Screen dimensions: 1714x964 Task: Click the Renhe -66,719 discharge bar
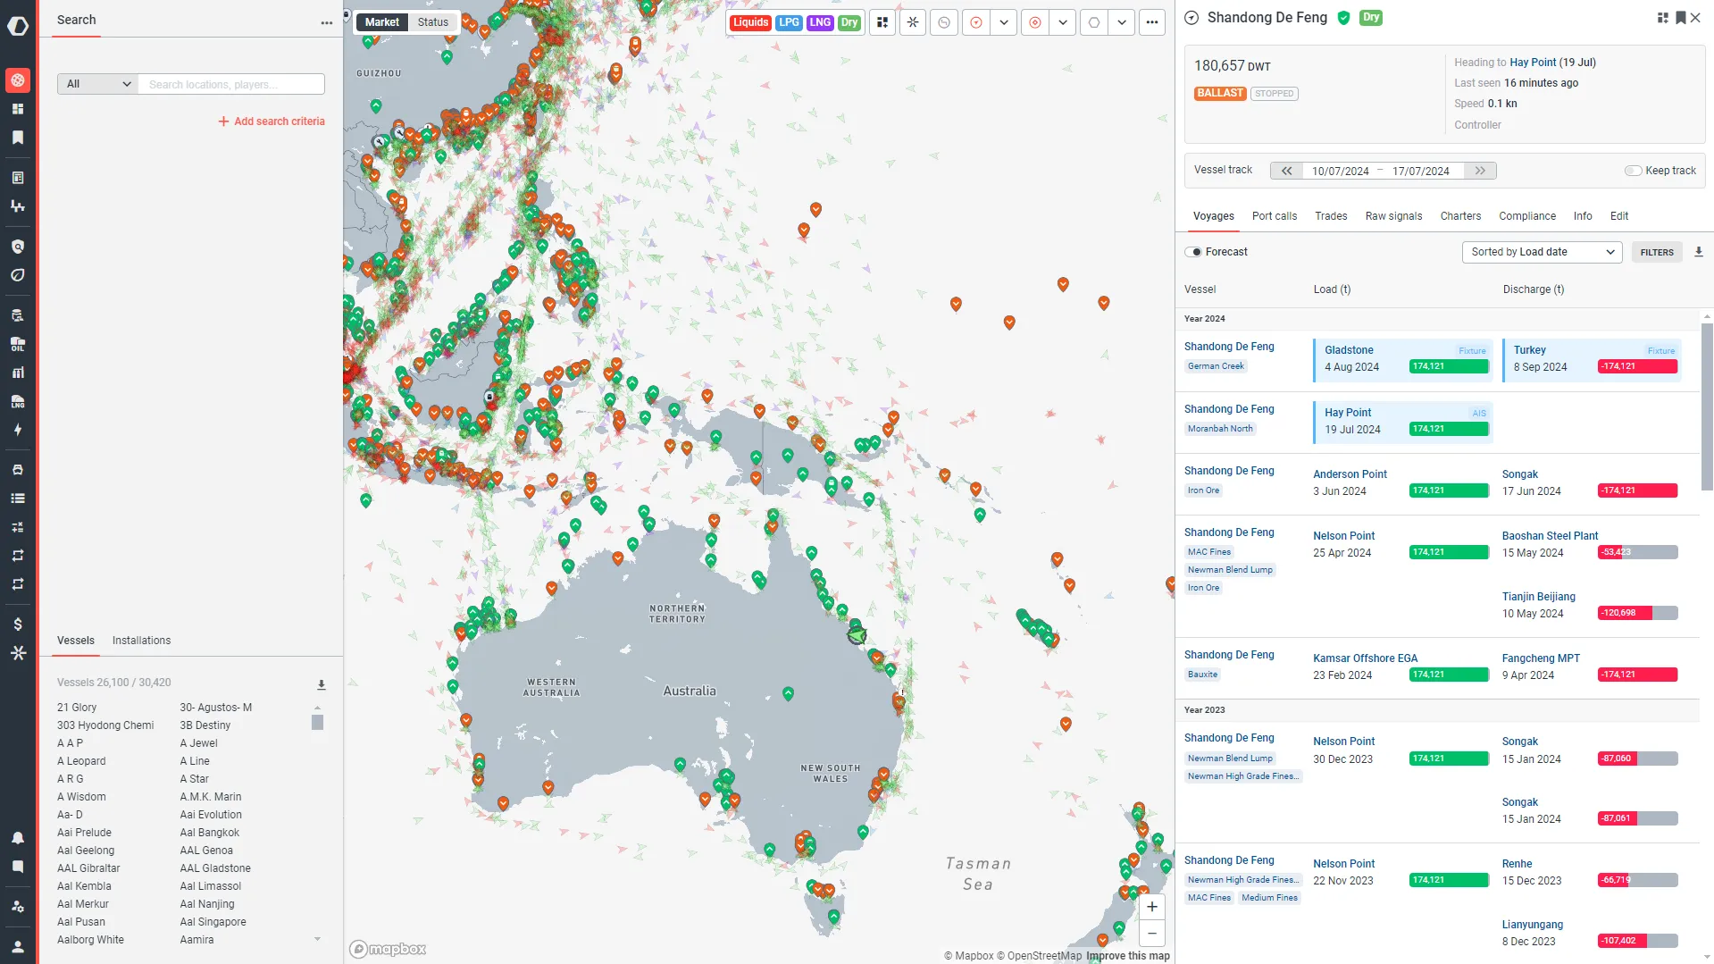coord(1637,880)
